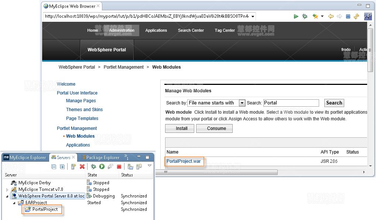The image size is (376, 220).
Task: Open the Welcome sidebar link
Action: pyautogui.click(x=66, y=84)
